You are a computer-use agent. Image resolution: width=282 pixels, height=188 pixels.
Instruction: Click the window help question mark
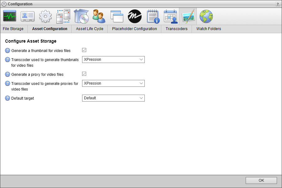pos(278,4)
